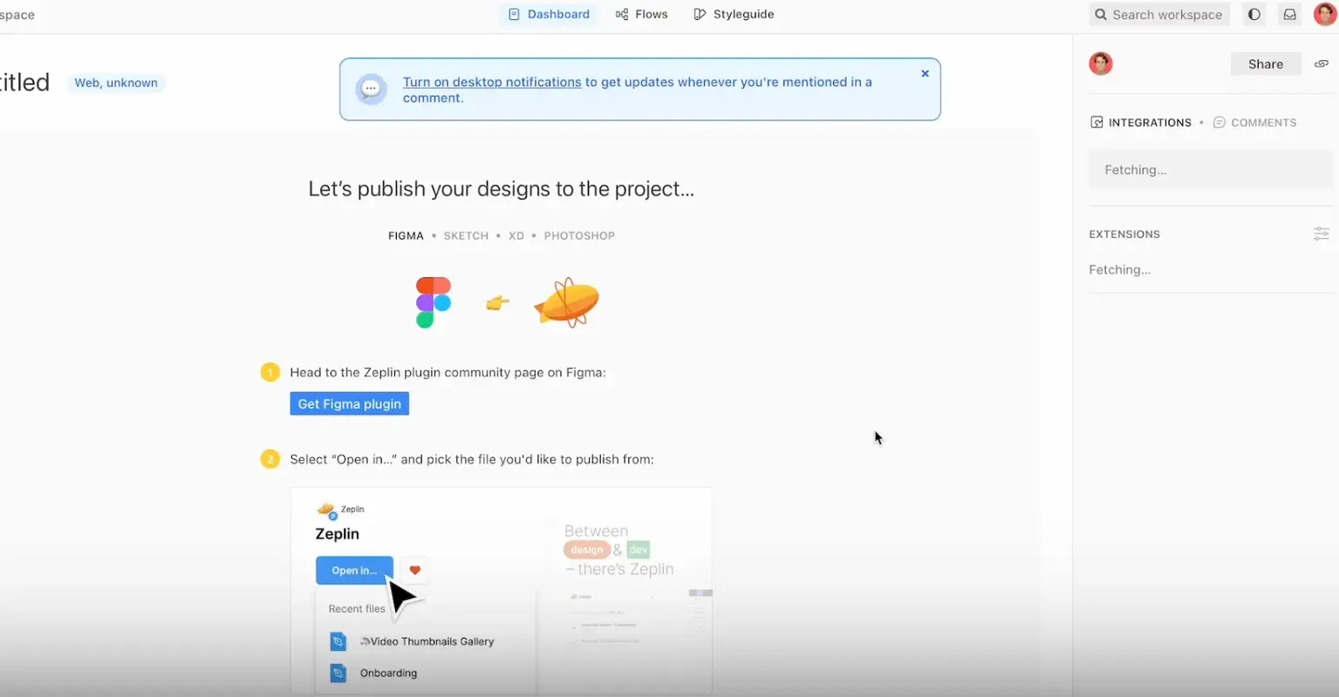This screenshot has width=1339, height=697.
Task: Select the SKETCH design tool tab
Action: click(466, 235)
